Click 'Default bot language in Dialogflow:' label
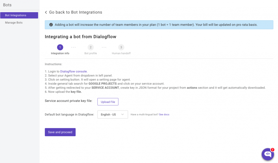278x163 pixels. 69,114
